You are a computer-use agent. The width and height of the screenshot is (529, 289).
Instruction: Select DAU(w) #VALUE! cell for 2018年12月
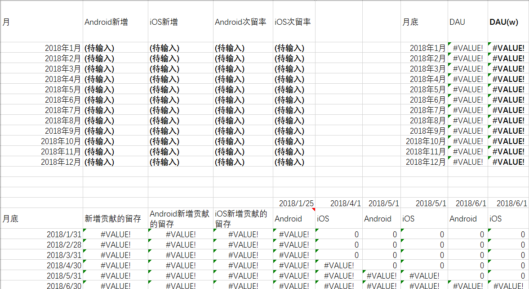(508, 162)
